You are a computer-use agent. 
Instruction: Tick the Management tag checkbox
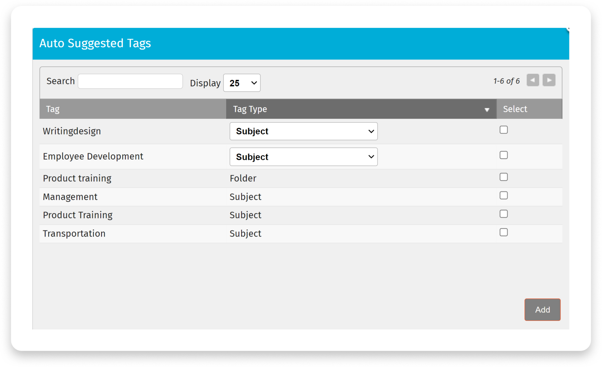tap(504, 196)
